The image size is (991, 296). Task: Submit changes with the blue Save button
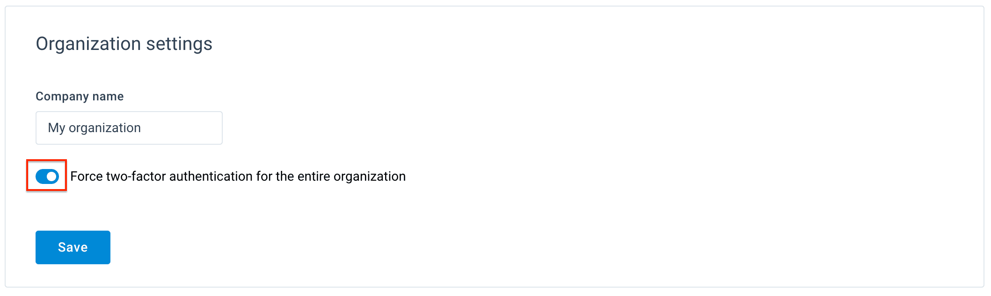(x=73, y=247)
